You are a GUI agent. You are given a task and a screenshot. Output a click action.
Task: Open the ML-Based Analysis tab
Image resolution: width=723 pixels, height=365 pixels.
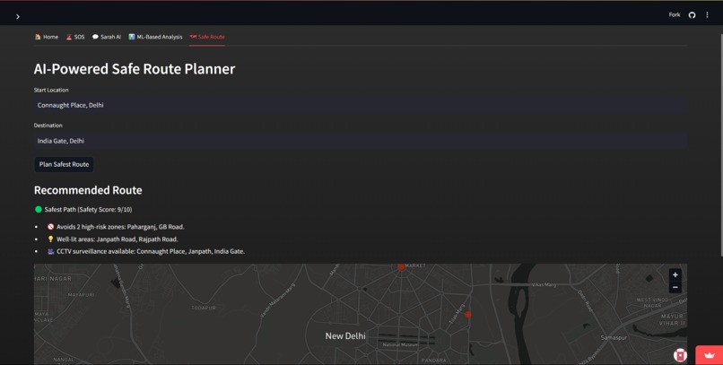click(x=155, y=37)
